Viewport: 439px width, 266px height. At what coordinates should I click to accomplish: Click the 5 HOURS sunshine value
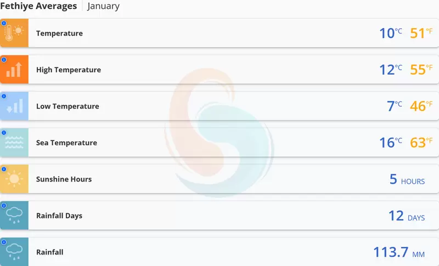click(407, 179)
